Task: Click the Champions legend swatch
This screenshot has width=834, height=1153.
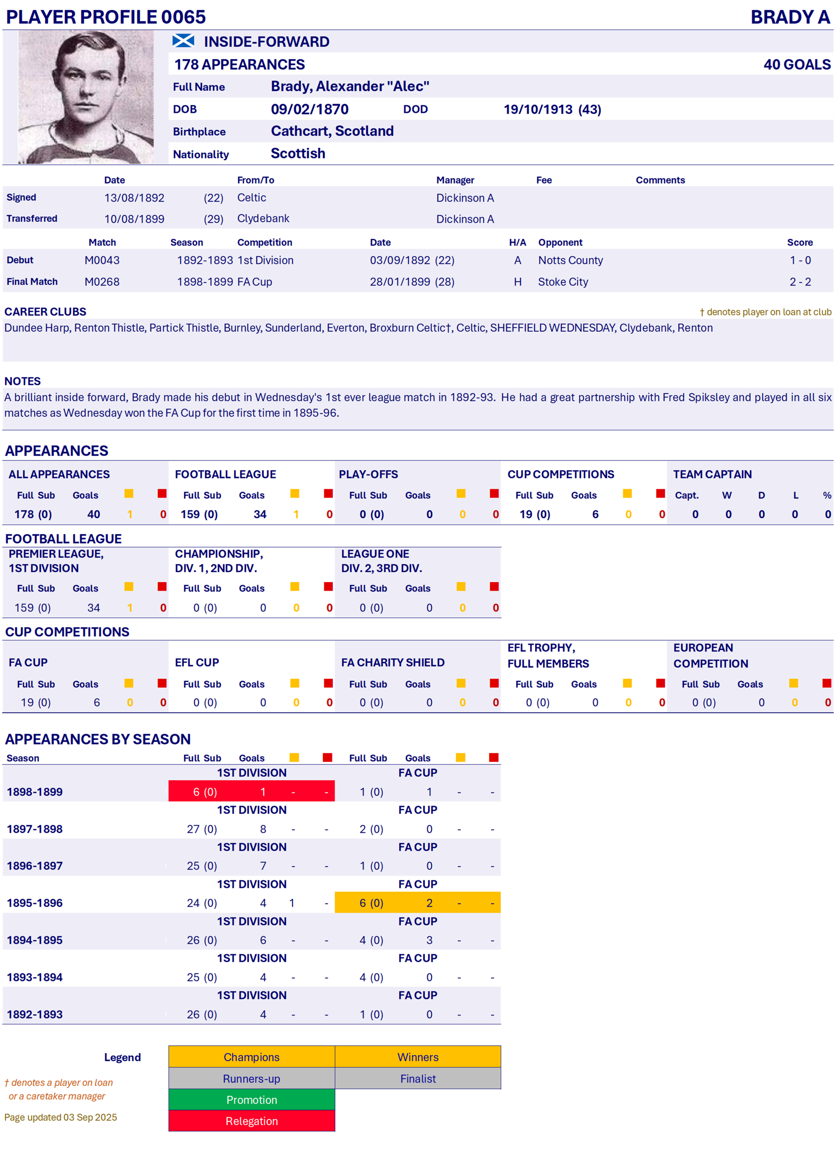Action: 251,1057
